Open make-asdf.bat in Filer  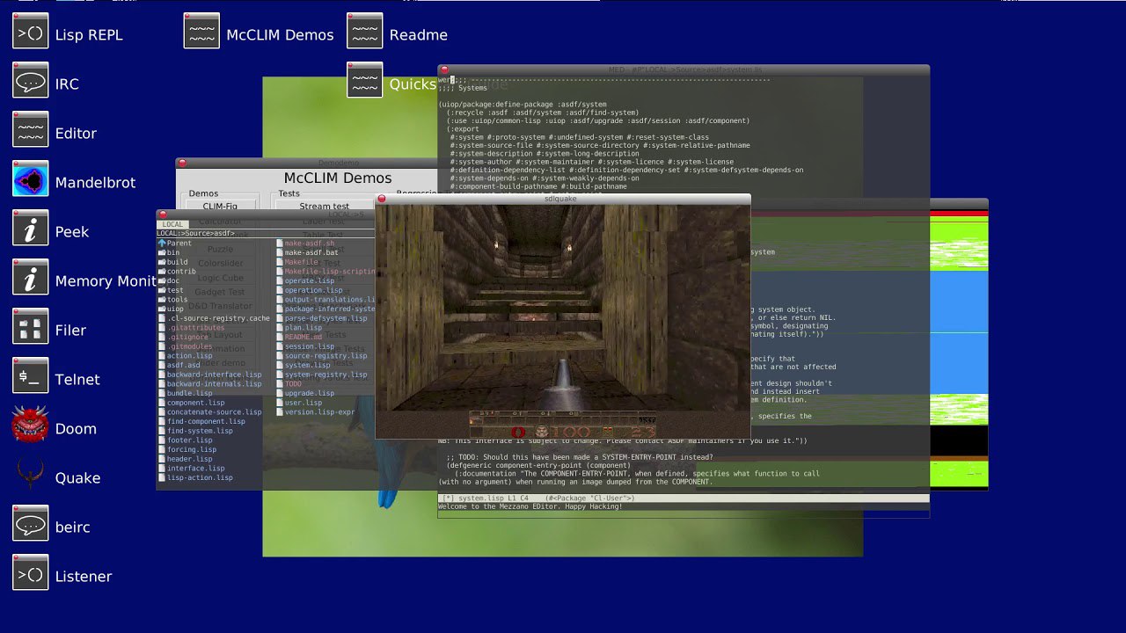click(x=308, y=252)
